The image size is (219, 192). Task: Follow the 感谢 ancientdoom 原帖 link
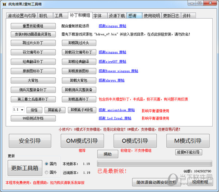116,110
